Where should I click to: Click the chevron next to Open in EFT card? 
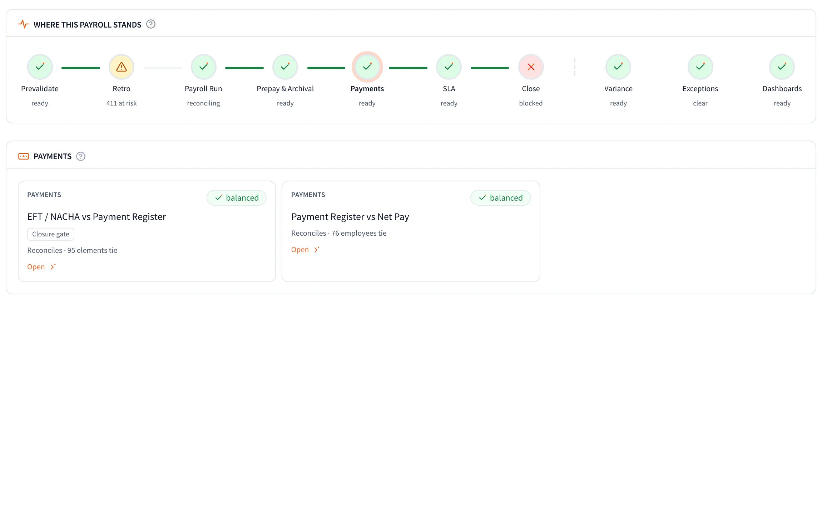(53, 267)
